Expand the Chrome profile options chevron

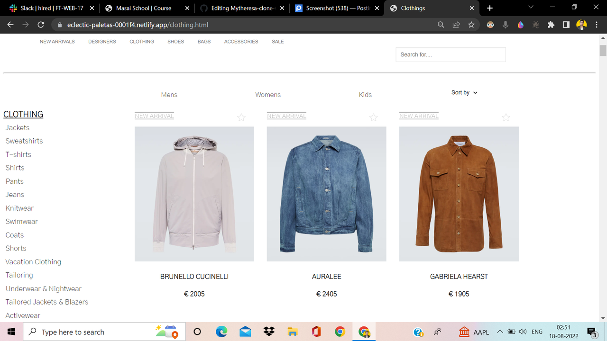coord(530,8)
